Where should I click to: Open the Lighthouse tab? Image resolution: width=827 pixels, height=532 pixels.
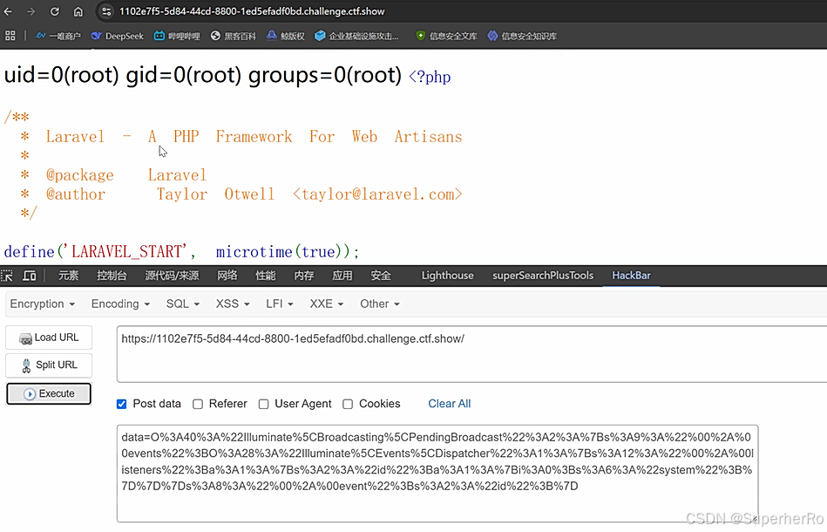coord(447,276)
